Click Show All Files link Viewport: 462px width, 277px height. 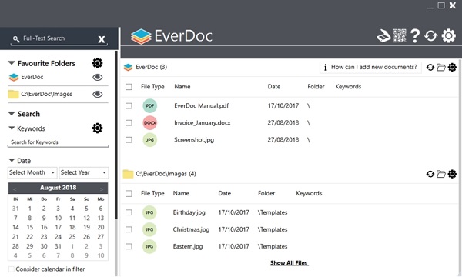[289, 263]
